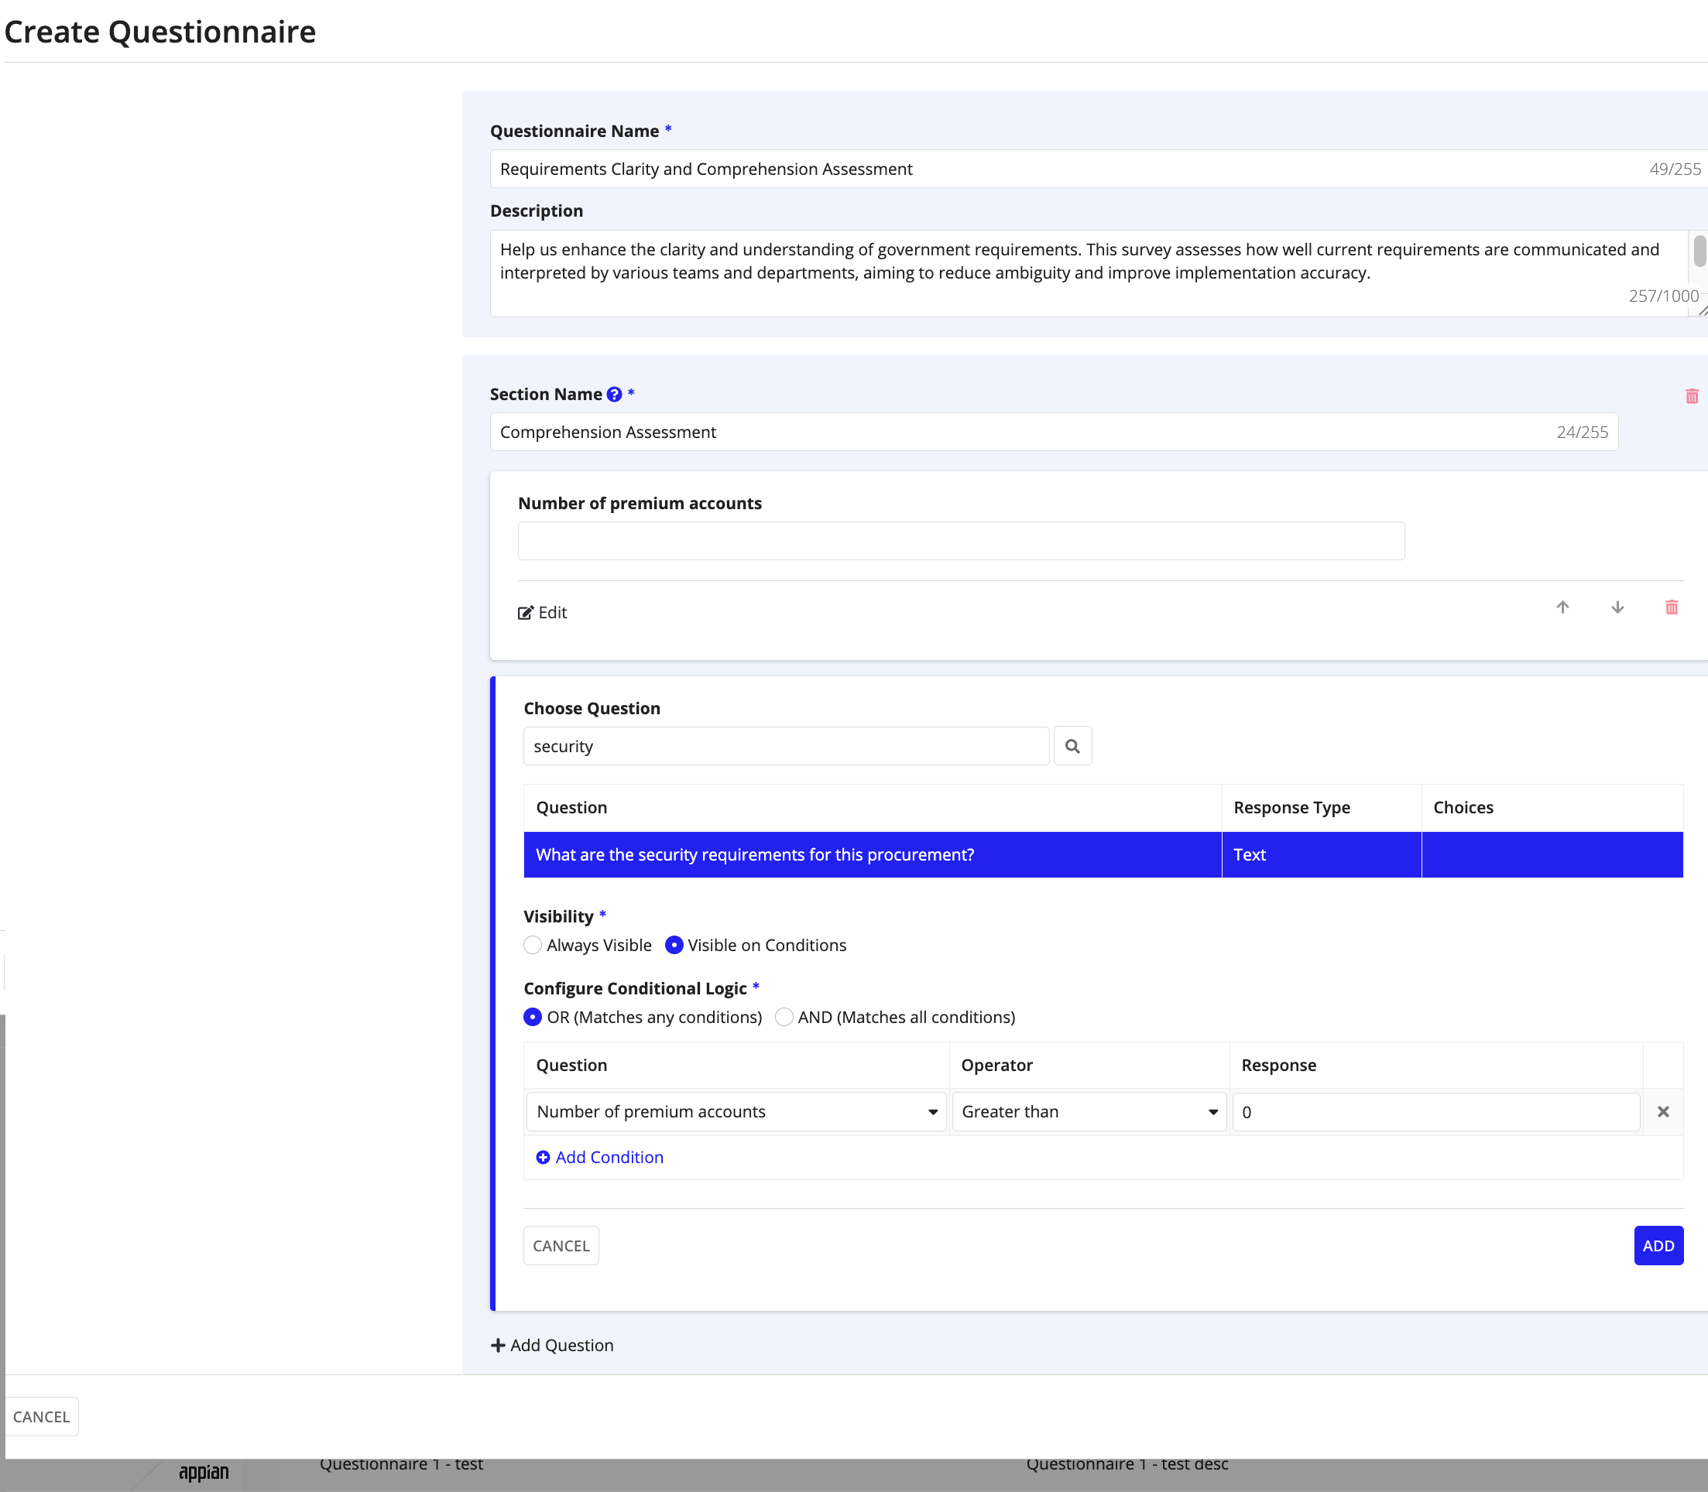Click the Text response type cell
1708x1492 pixels.
click(1321, 854)
